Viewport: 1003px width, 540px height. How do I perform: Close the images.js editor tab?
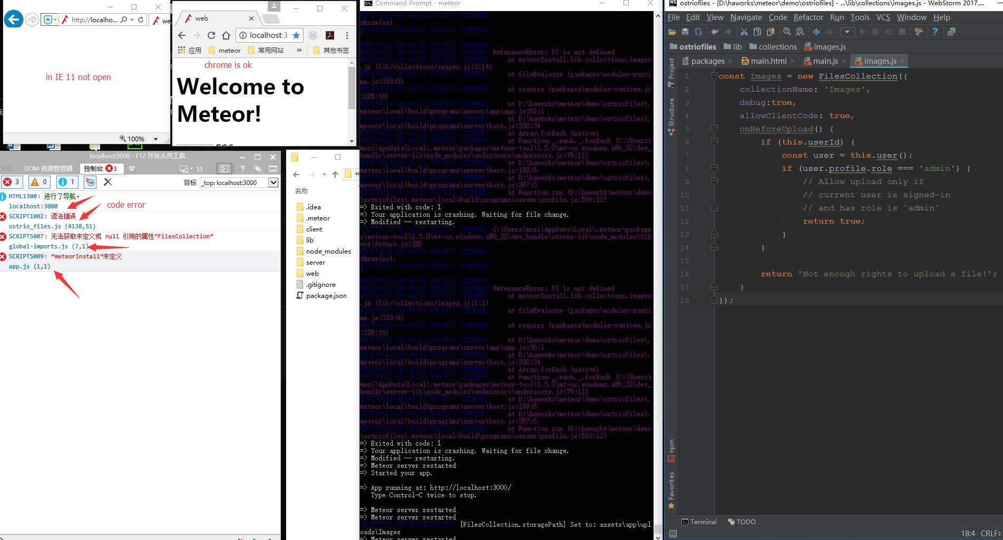[x=902, y=61]
